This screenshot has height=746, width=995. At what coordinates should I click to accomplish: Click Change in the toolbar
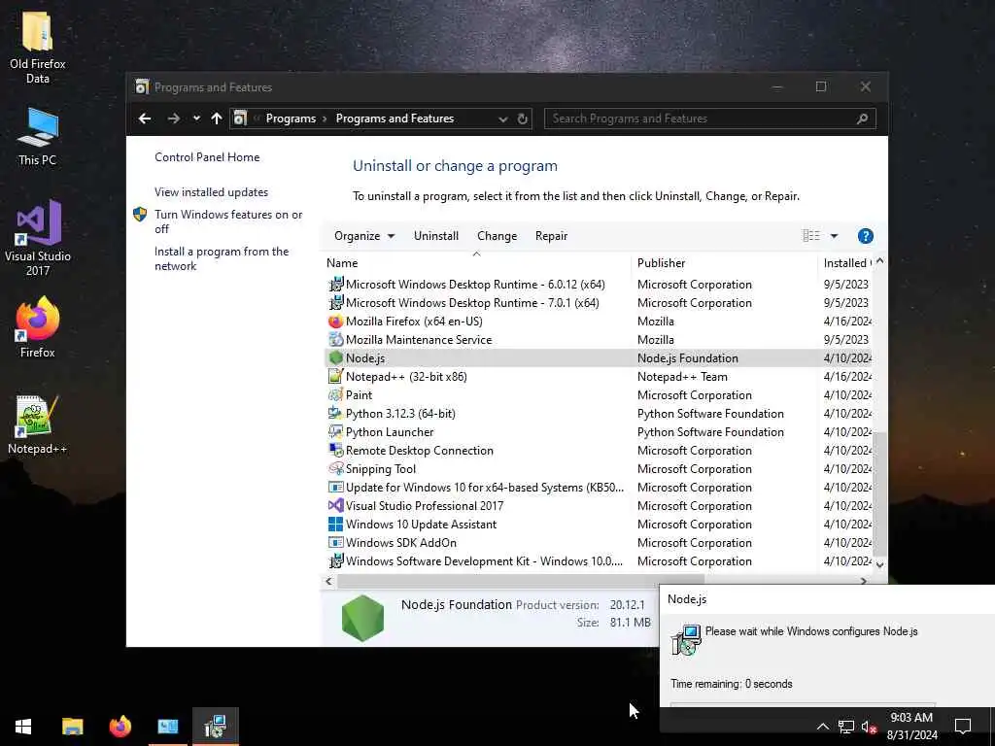click(497, 236)
